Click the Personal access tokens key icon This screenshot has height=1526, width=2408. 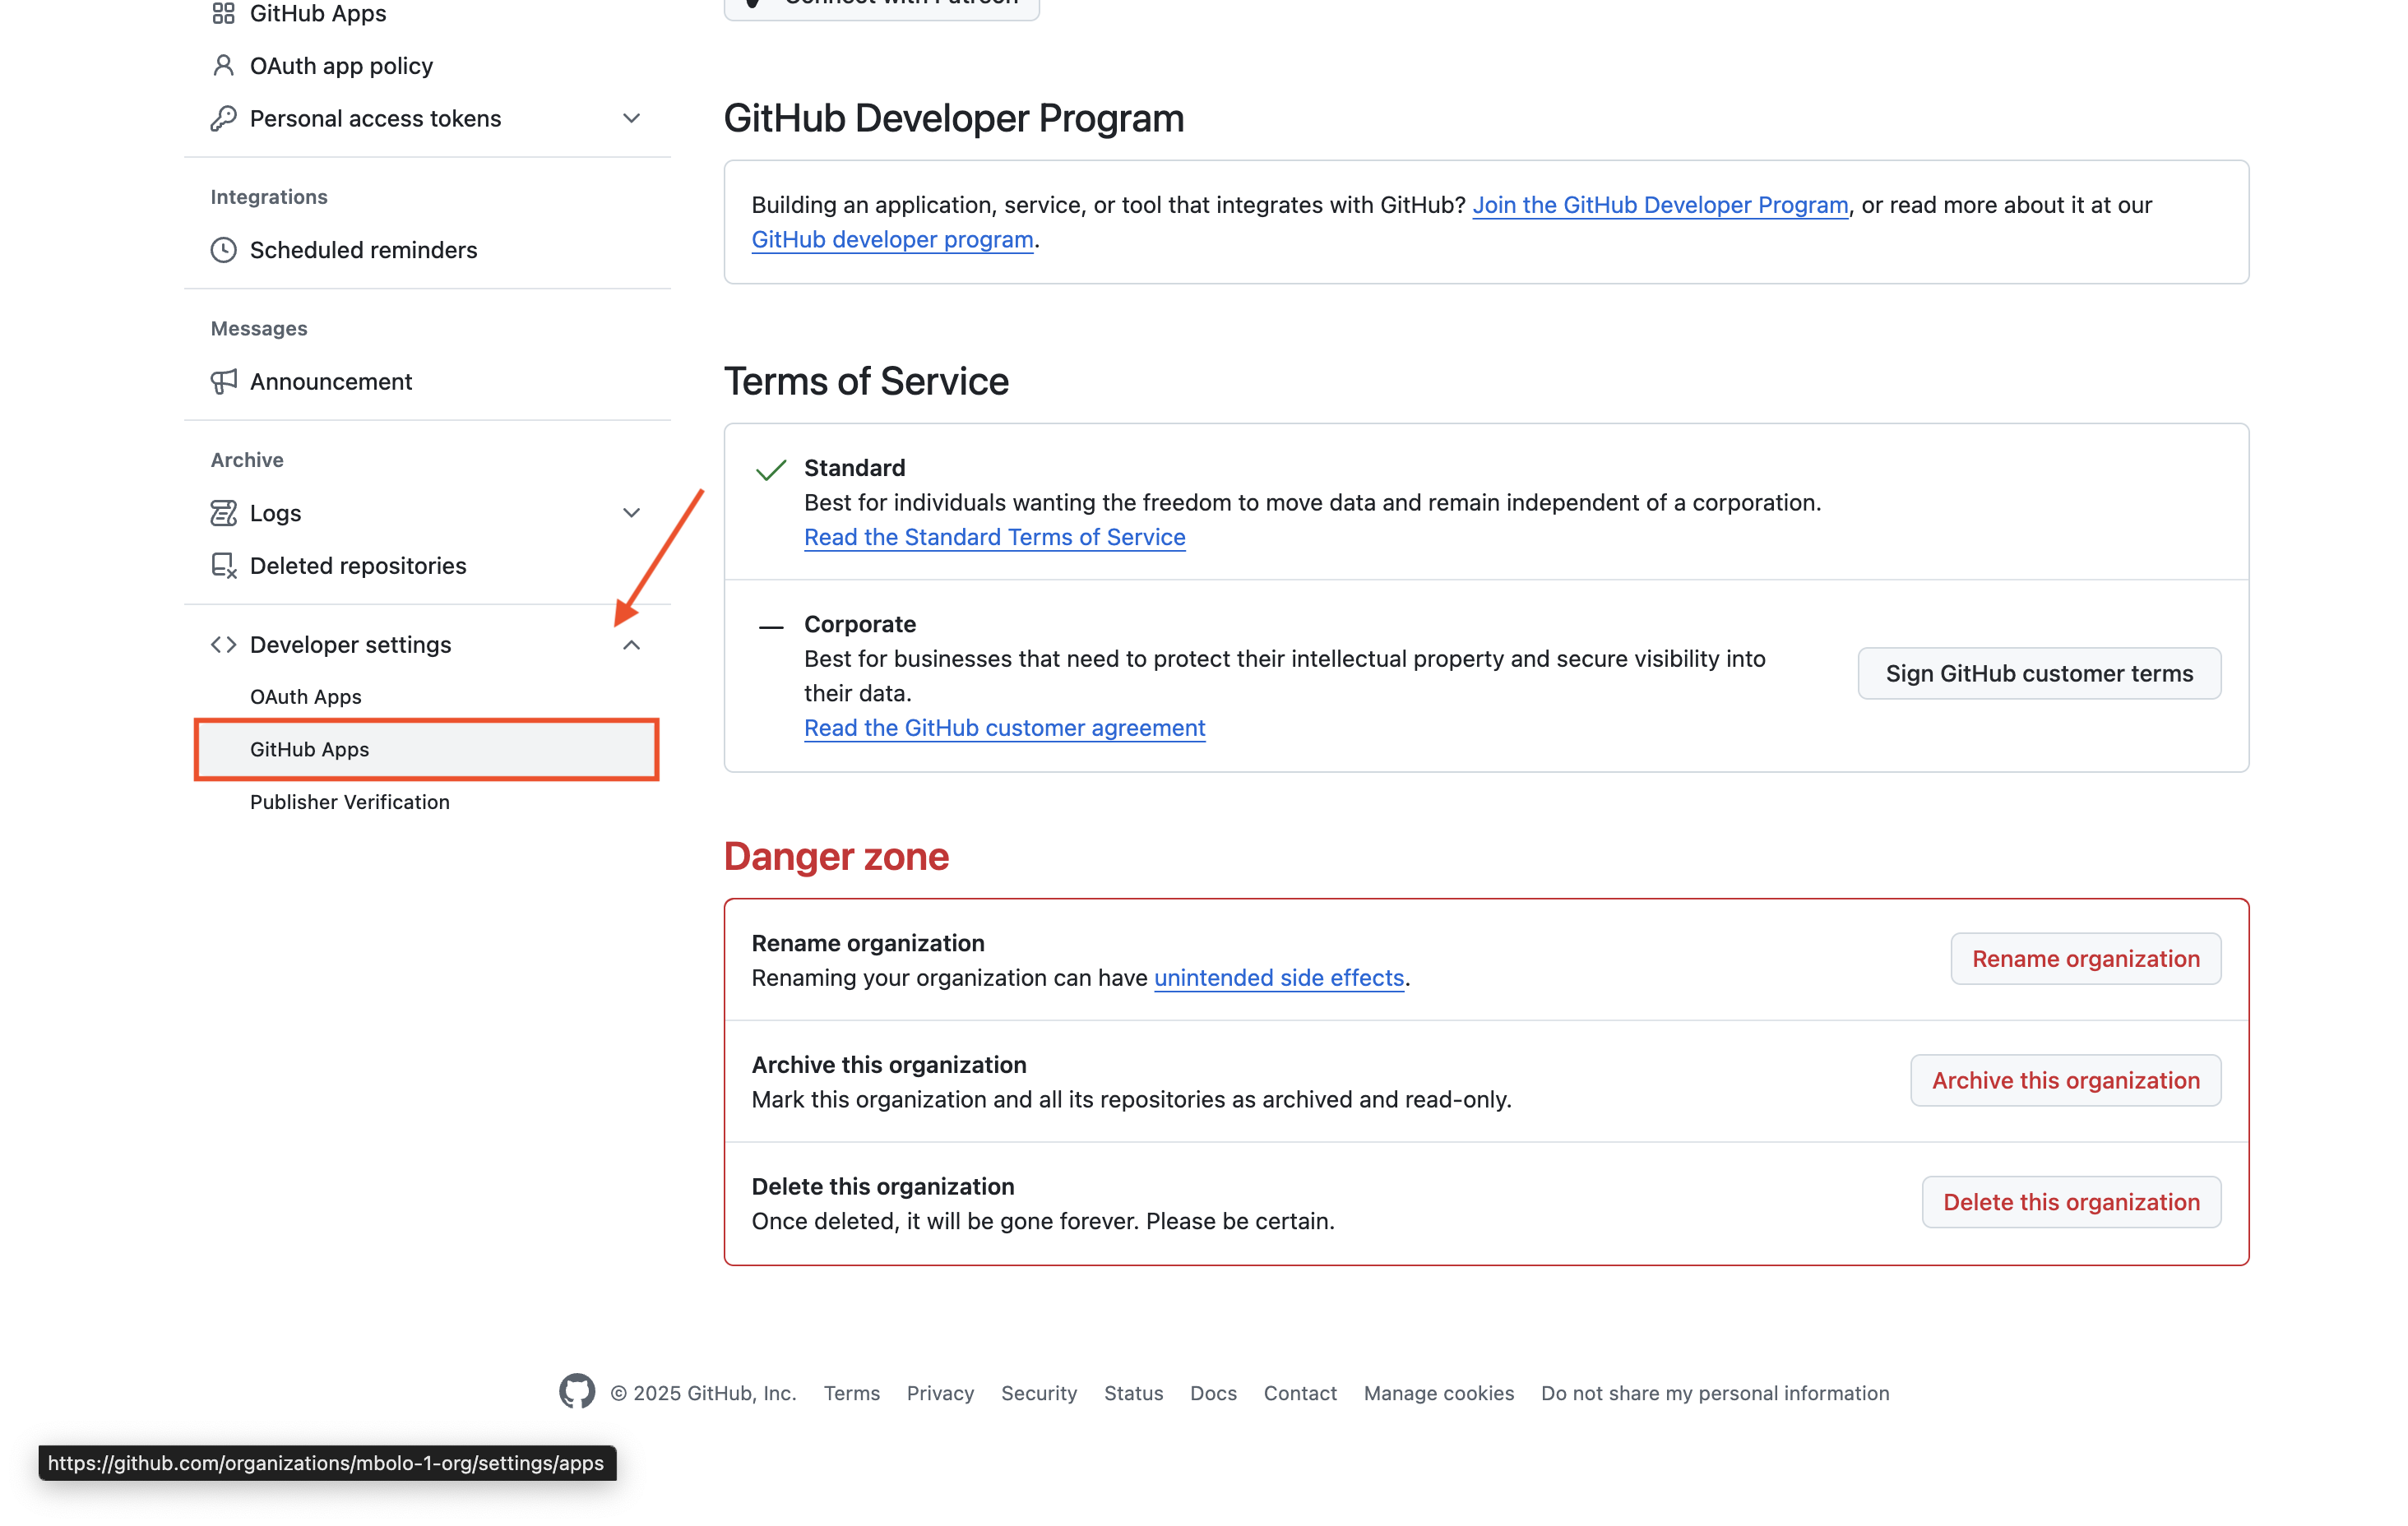point(223,117)
